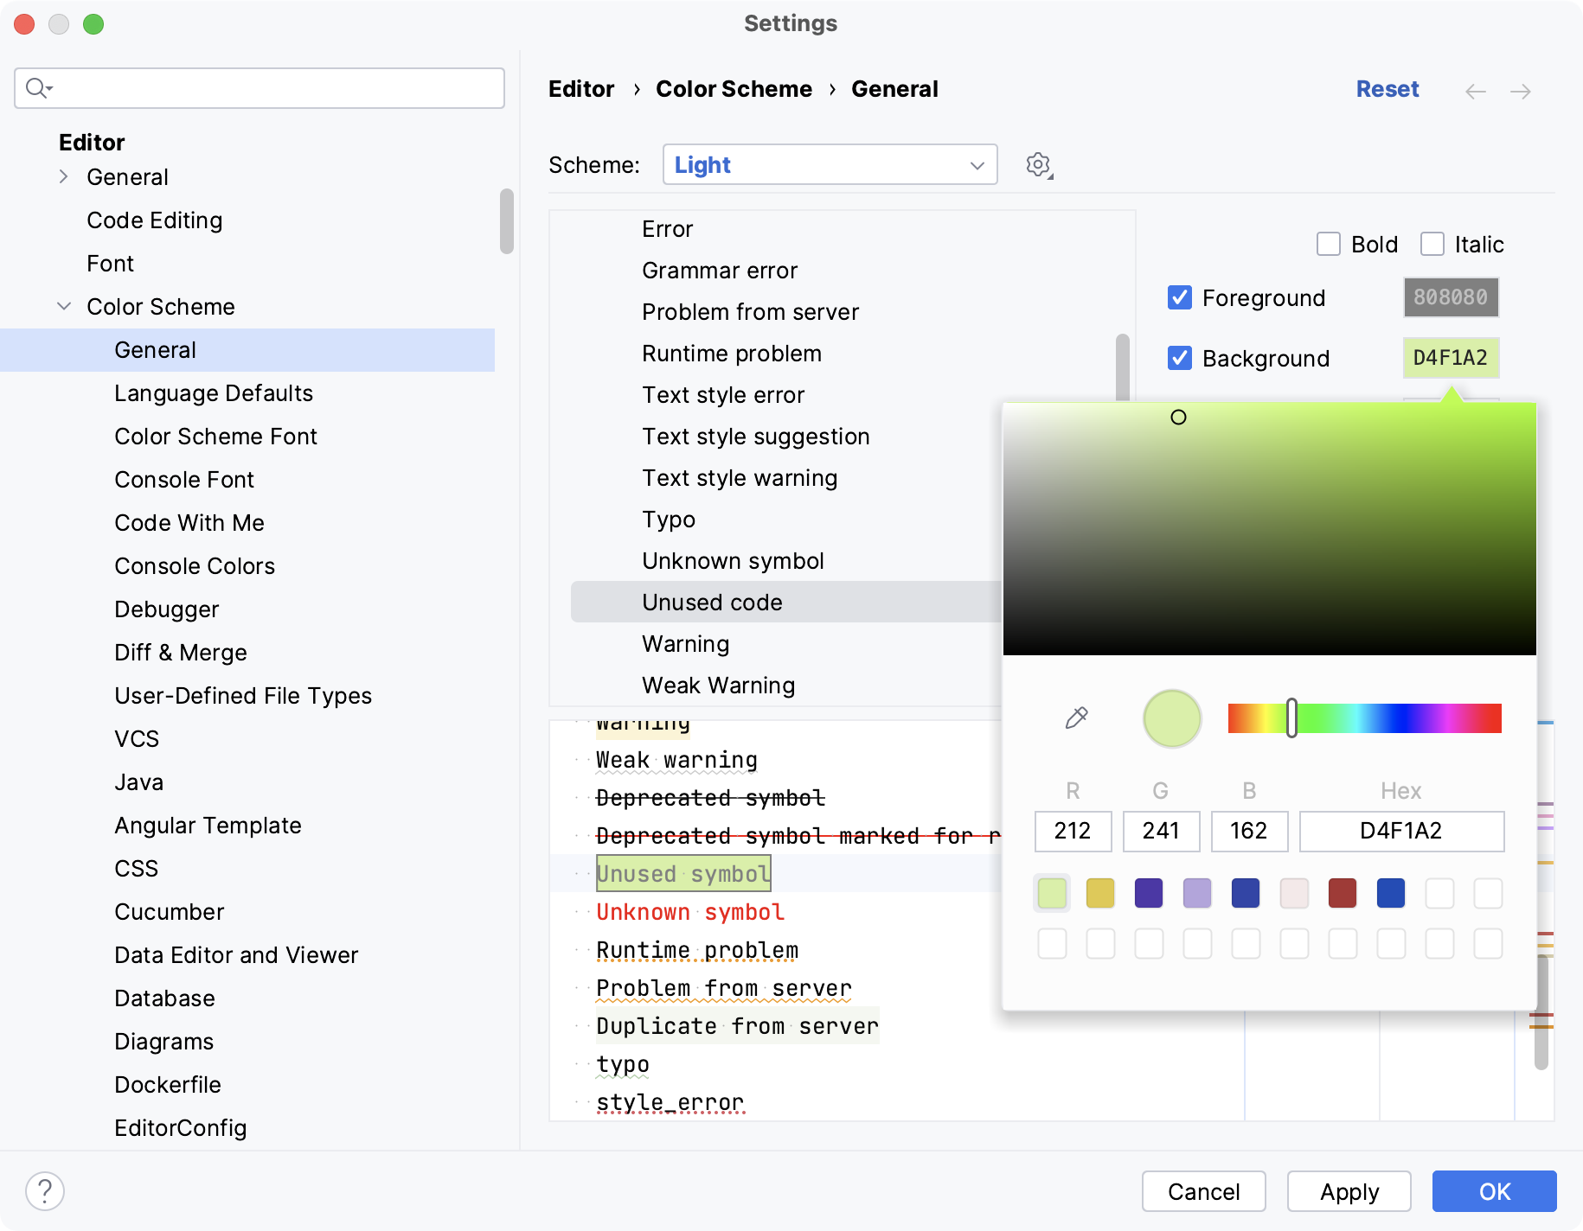Click the 808080 foreground color swatch
The width and height of the screenshot is (1583, 1231).
(x=1451, y=297)
